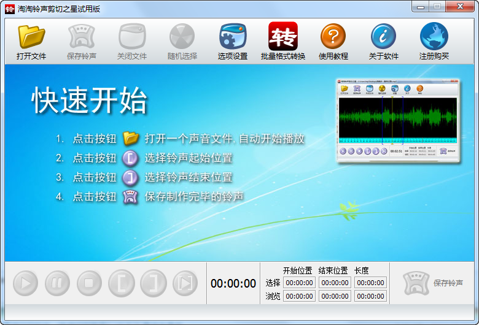The image size is (479, 325).
Task: Click the 保存铃声 toolbar icon
Action: click(x=82, y=41)
